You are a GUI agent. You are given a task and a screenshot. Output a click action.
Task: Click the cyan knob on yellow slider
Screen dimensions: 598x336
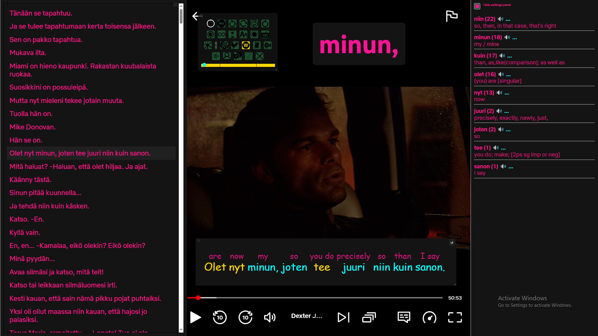[x=204, y=65]
